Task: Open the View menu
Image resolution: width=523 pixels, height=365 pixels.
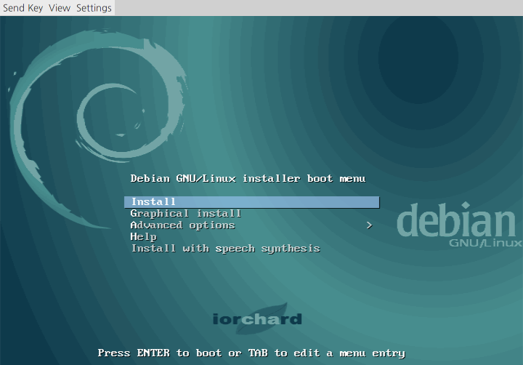Action: pos(60,8)
